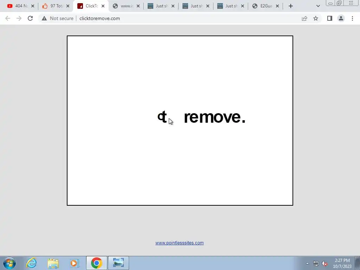360x270 pixels.
Task: Open the profile avatar menu
Action: 341,18
